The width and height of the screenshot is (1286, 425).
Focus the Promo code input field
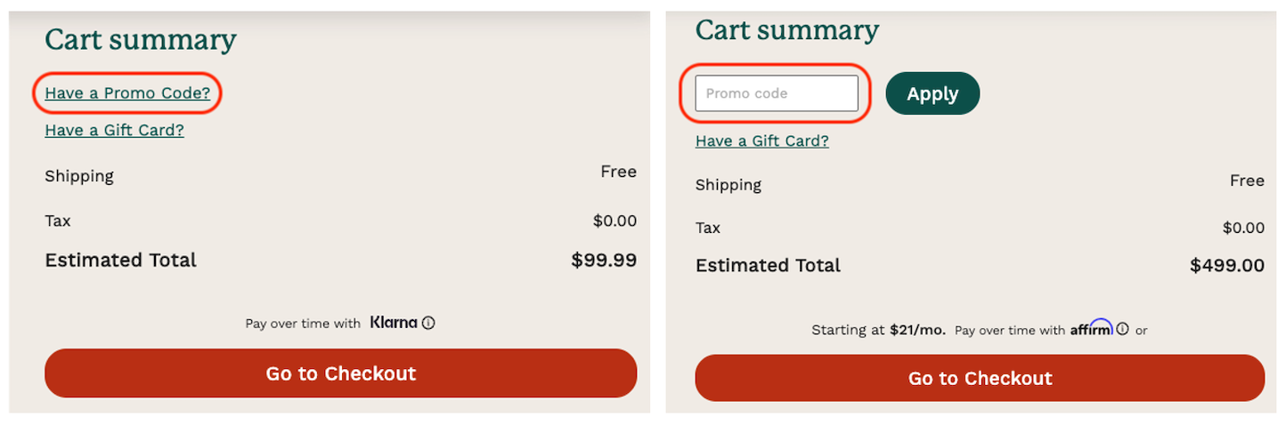tap(776, 93)
